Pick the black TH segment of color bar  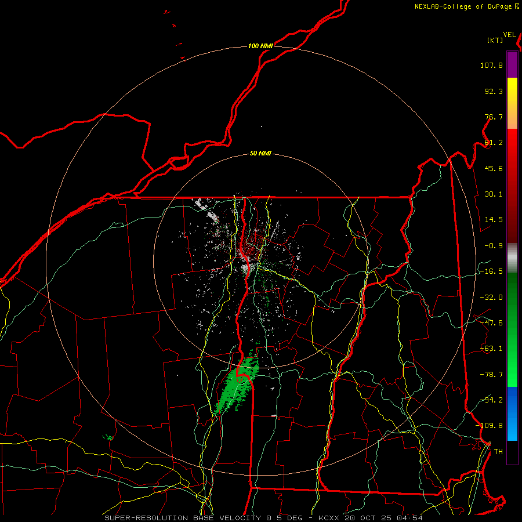pos(512,452)
